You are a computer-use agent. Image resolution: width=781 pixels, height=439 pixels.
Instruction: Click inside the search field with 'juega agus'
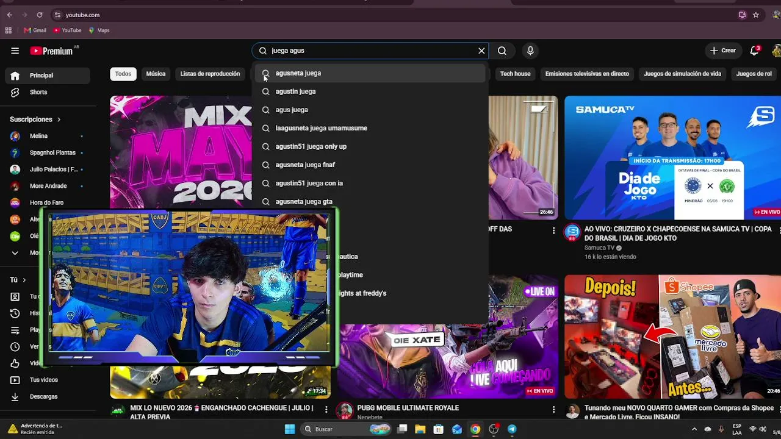pyautogui.click(x=369, y=51)
